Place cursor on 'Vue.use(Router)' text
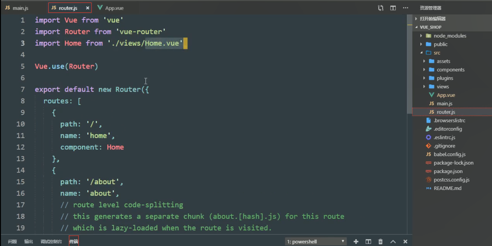 click(66, 66)
